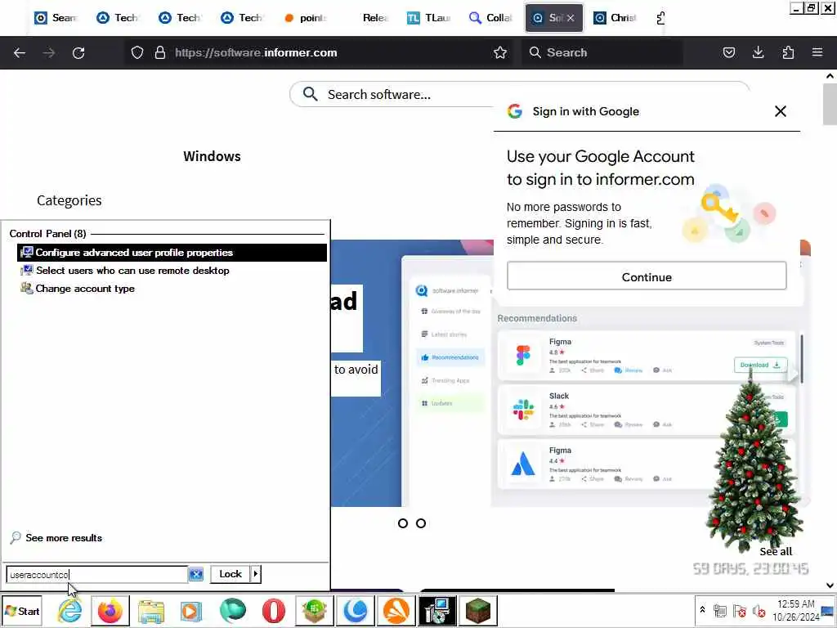Screen dimensions: 837x628
Task: Click the padlock site security icon
Action: click(159, 52)
